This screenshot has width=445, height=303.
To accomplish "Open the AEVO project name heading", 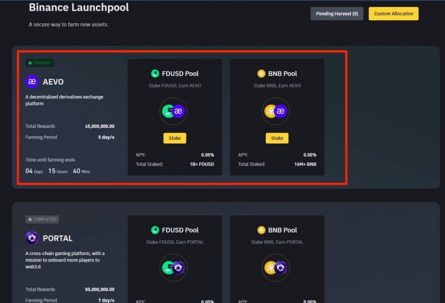I will coord(53,82).
